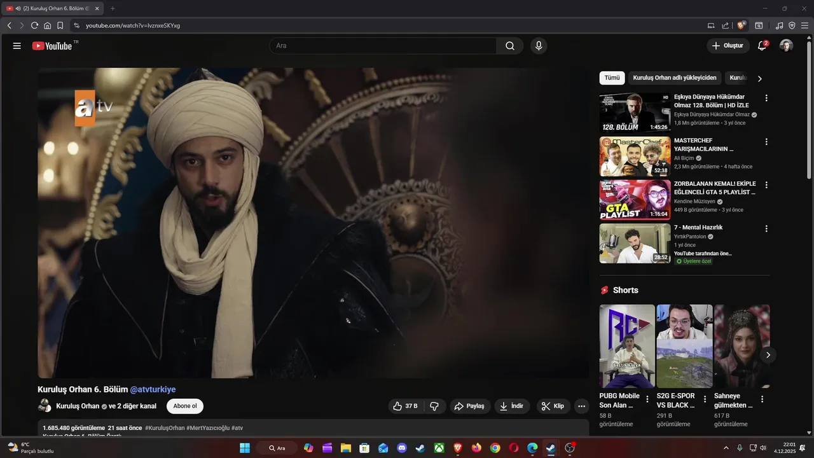Image resolution: width=814 pixels, height=458 pixels.
Task: Open the Brave VPN shield icon
Action: tap(792, 25)
